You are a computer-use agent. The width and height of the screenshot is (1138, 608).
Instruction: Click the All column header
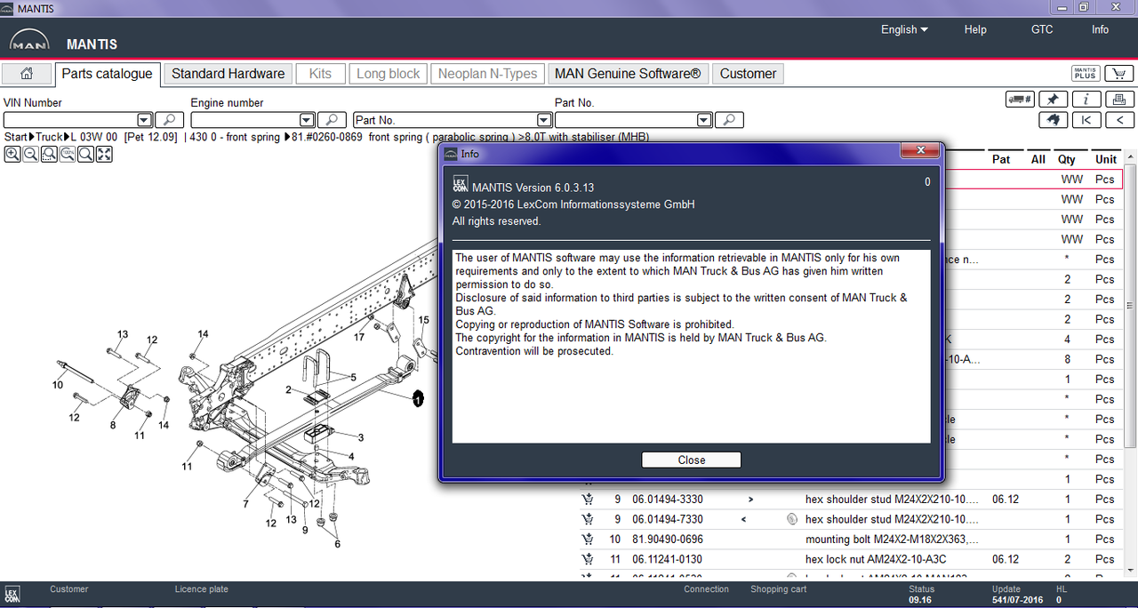coord(1038,159)
